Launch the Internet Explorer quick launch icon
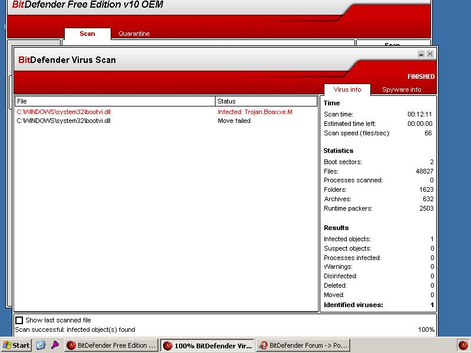Image resolution: width=471 pixels, height=353 pixels. 41,345
